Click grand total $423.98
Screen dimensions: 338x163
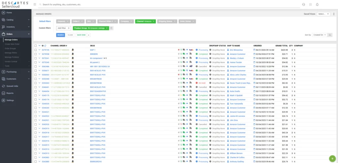click(284, 50)
